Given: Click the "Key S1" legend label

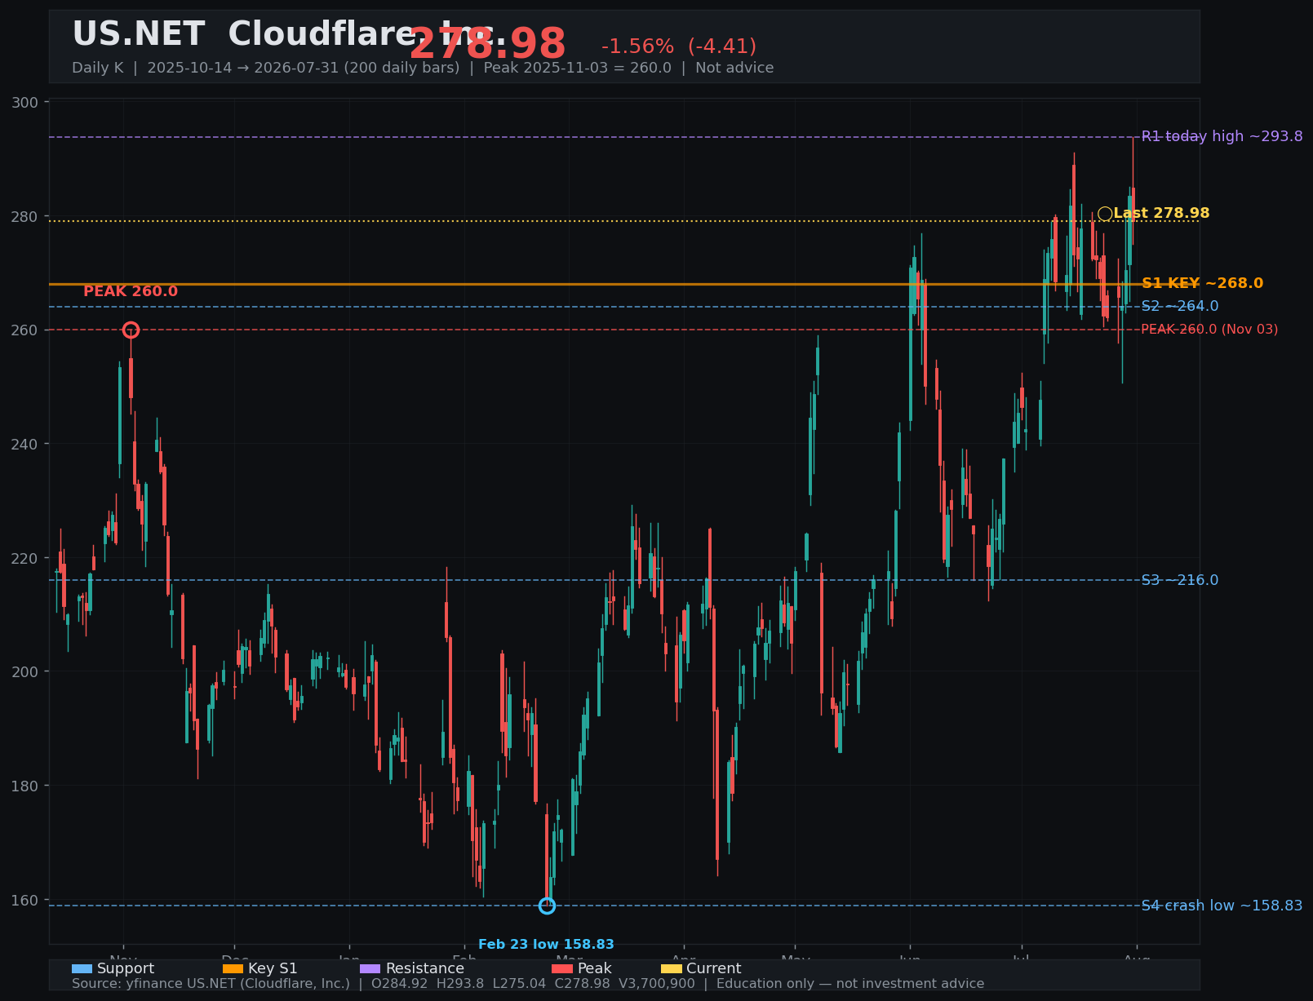Looking at the screenshot, I should [x=273, y=969].
